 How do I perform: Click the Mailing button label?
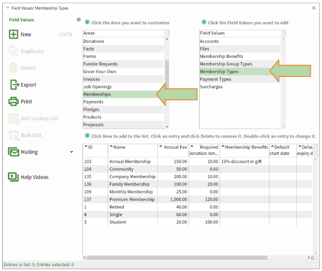29,152
